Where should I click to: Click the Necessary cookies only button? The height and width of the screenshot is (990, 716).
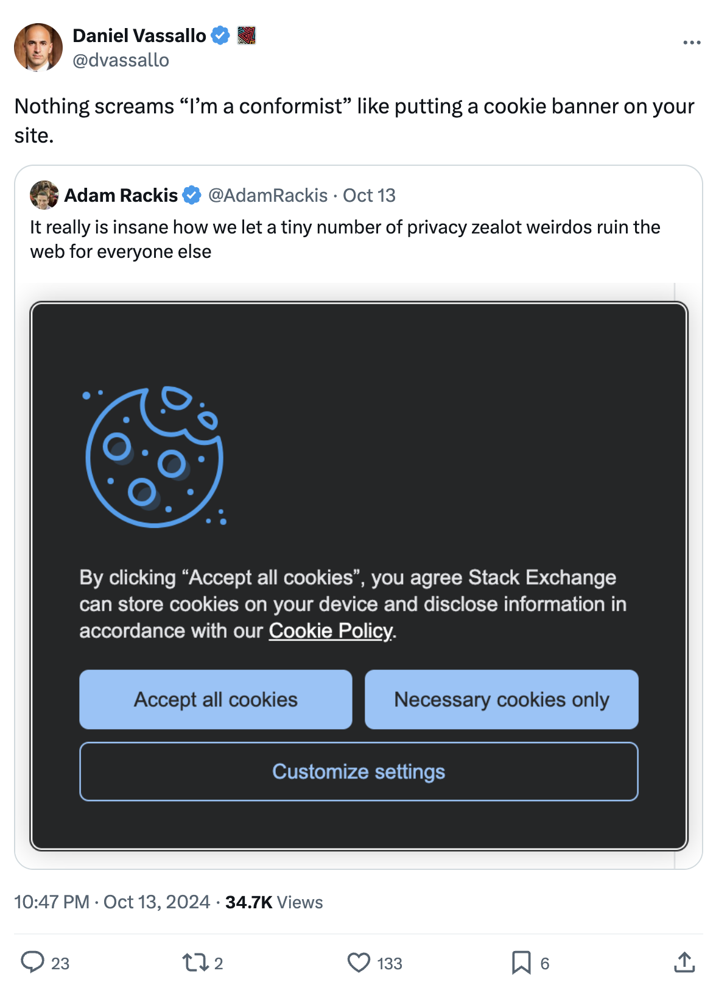point(502,699)
